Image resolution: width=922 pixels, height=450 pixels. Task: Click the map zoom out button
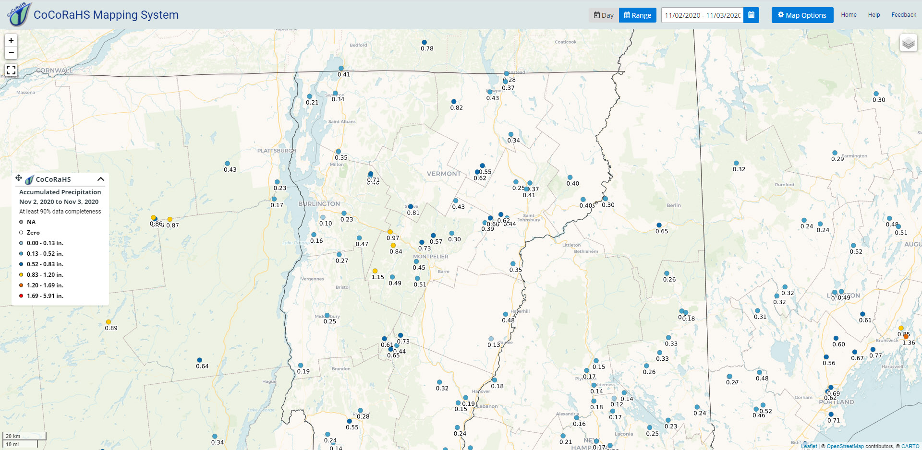[11, 53]
